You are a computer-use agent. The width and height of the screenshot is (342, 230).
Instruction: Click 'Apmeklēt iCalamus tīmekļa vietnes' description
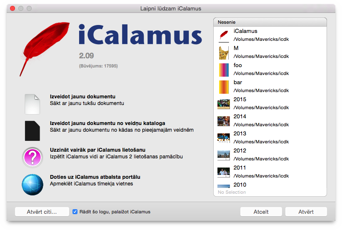click(x=91, y=184)
